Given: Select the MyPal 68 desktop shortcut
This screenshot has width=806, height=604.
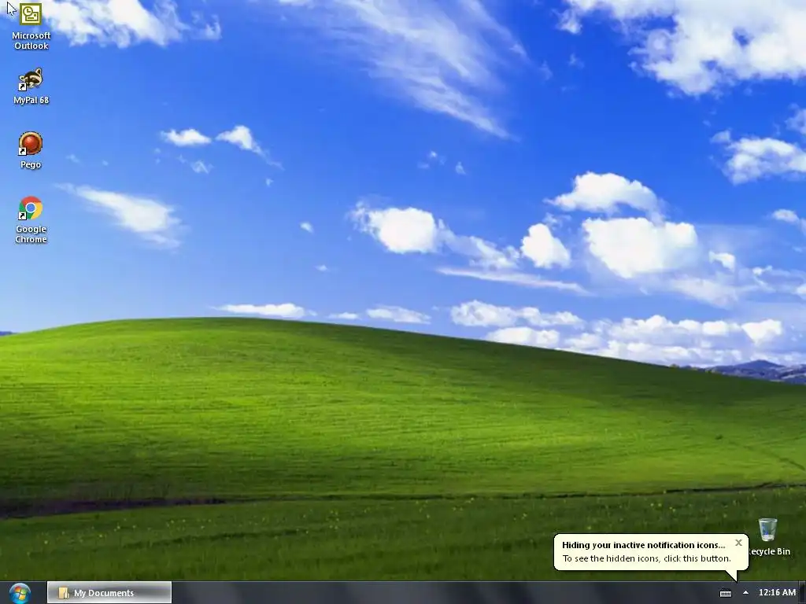Looking at the screenshot, I should point(31,87).
